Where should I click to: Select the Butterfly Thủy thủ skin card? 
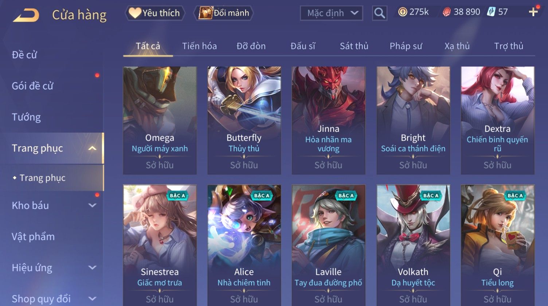(x=244, y=120)
